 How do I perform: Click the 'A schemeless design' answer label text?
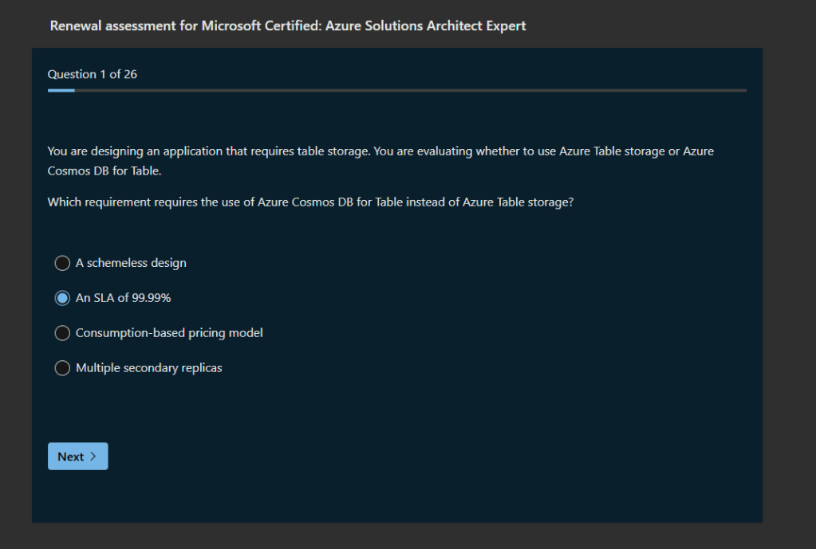click(x=131, y=263)
